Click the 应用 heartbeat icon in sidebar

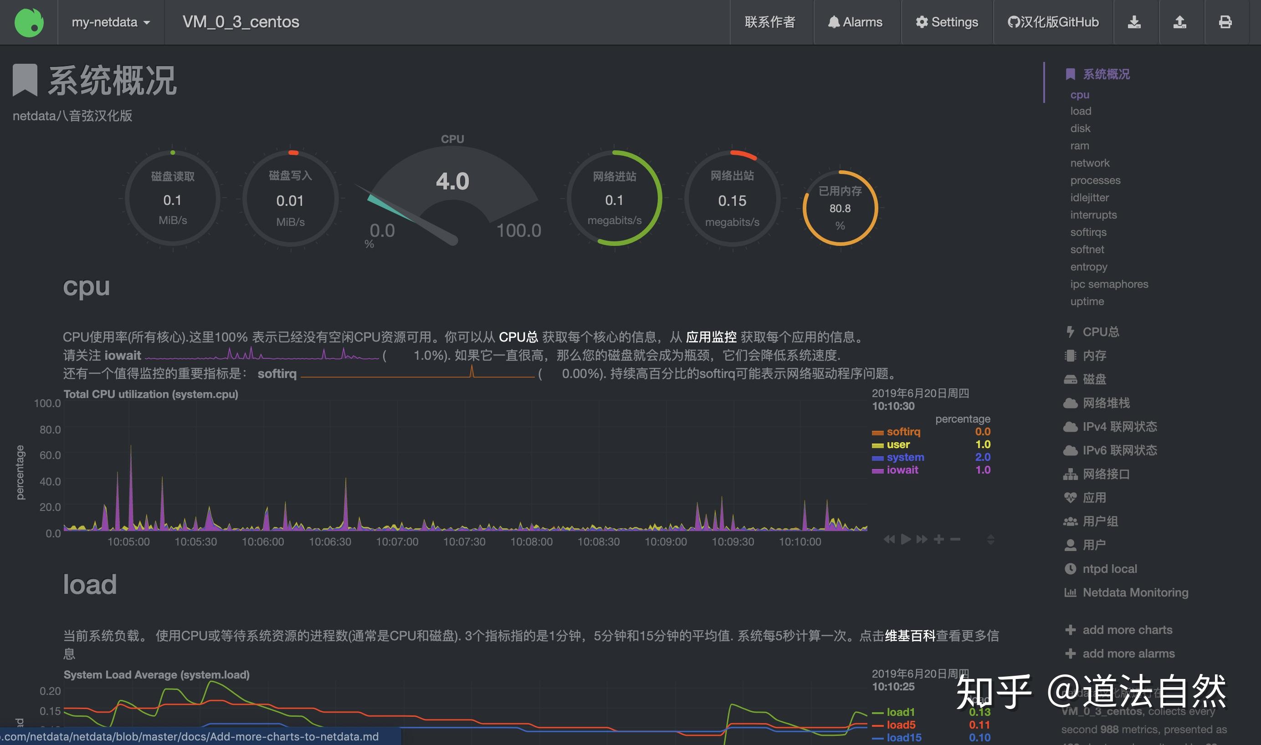(1071, 498)
